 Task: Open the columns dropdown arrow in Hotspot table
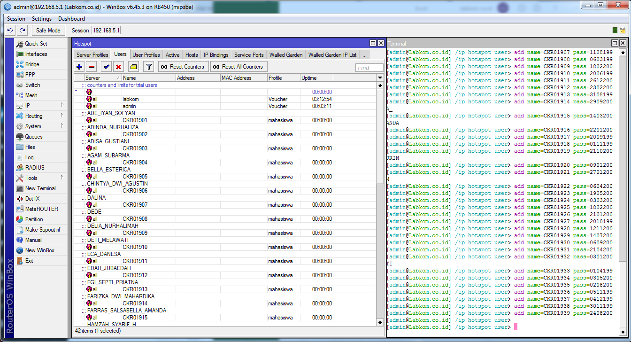tap(380, 78)
